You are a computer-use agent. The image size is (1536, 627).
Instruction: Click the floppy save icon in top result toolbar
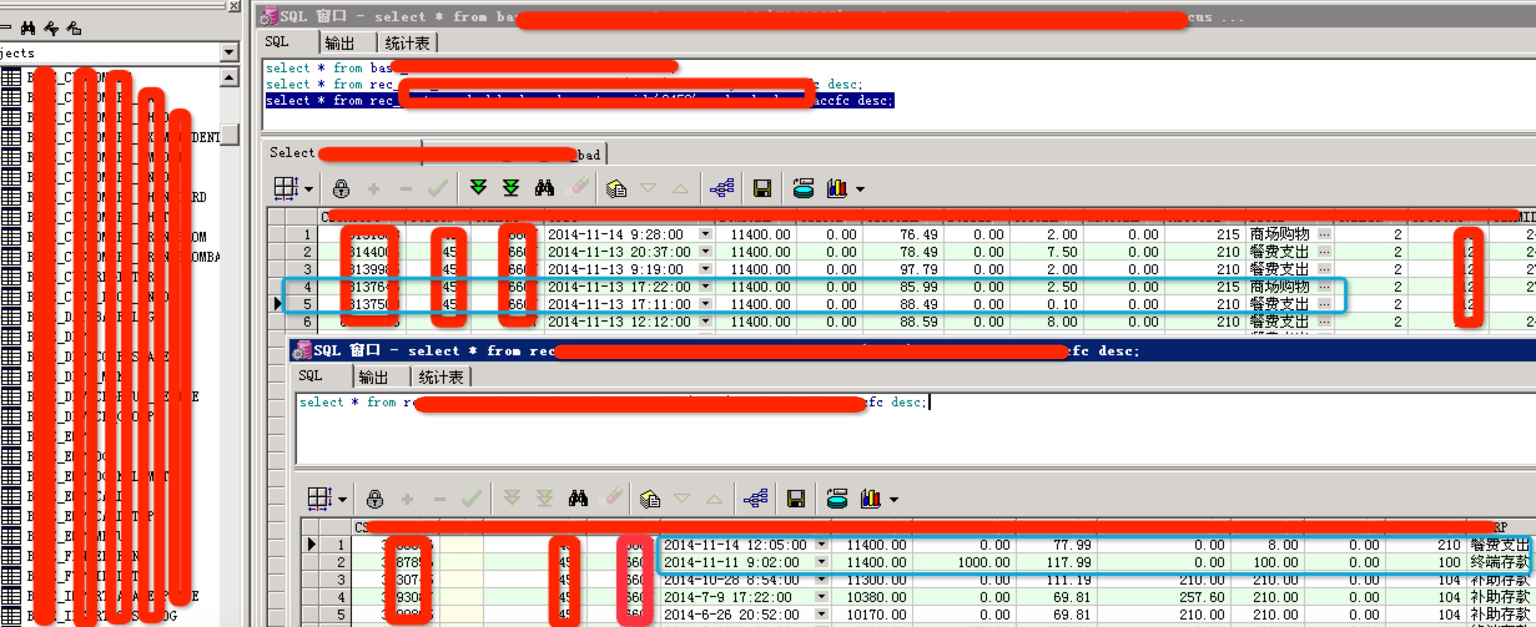pyautogui.click(x=762, y=188)
